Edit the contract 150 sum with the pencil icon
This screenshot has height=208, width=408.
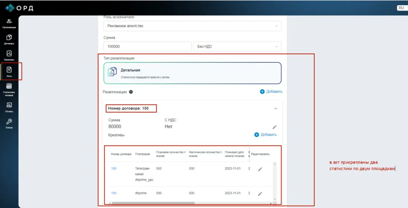pyautogui.click(x=274, y=127)
